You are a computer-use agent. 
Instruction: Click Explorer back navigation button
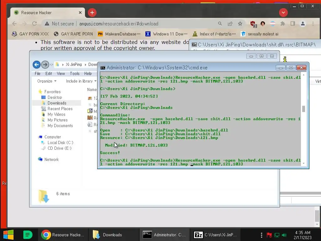(x=36, y=65)
